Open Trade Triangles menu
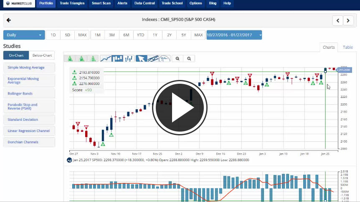Viewport: 360px width, 202px height. [x=72, y=3]
